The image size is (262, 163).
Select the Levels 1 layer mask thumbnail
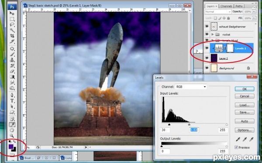230,48
